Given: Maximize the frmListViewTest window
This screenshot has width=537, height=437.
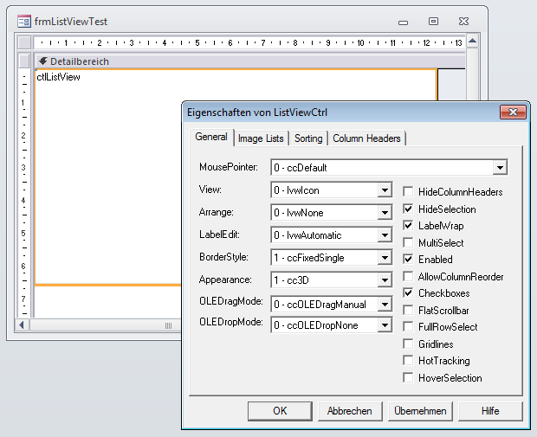Looking at the screenshot, I should point(433,21).
